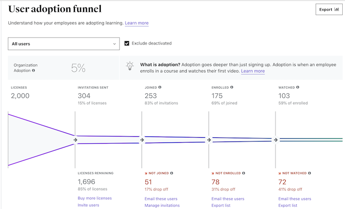
Task: Click info icon next to Enrolled
Action: point(231,87)
